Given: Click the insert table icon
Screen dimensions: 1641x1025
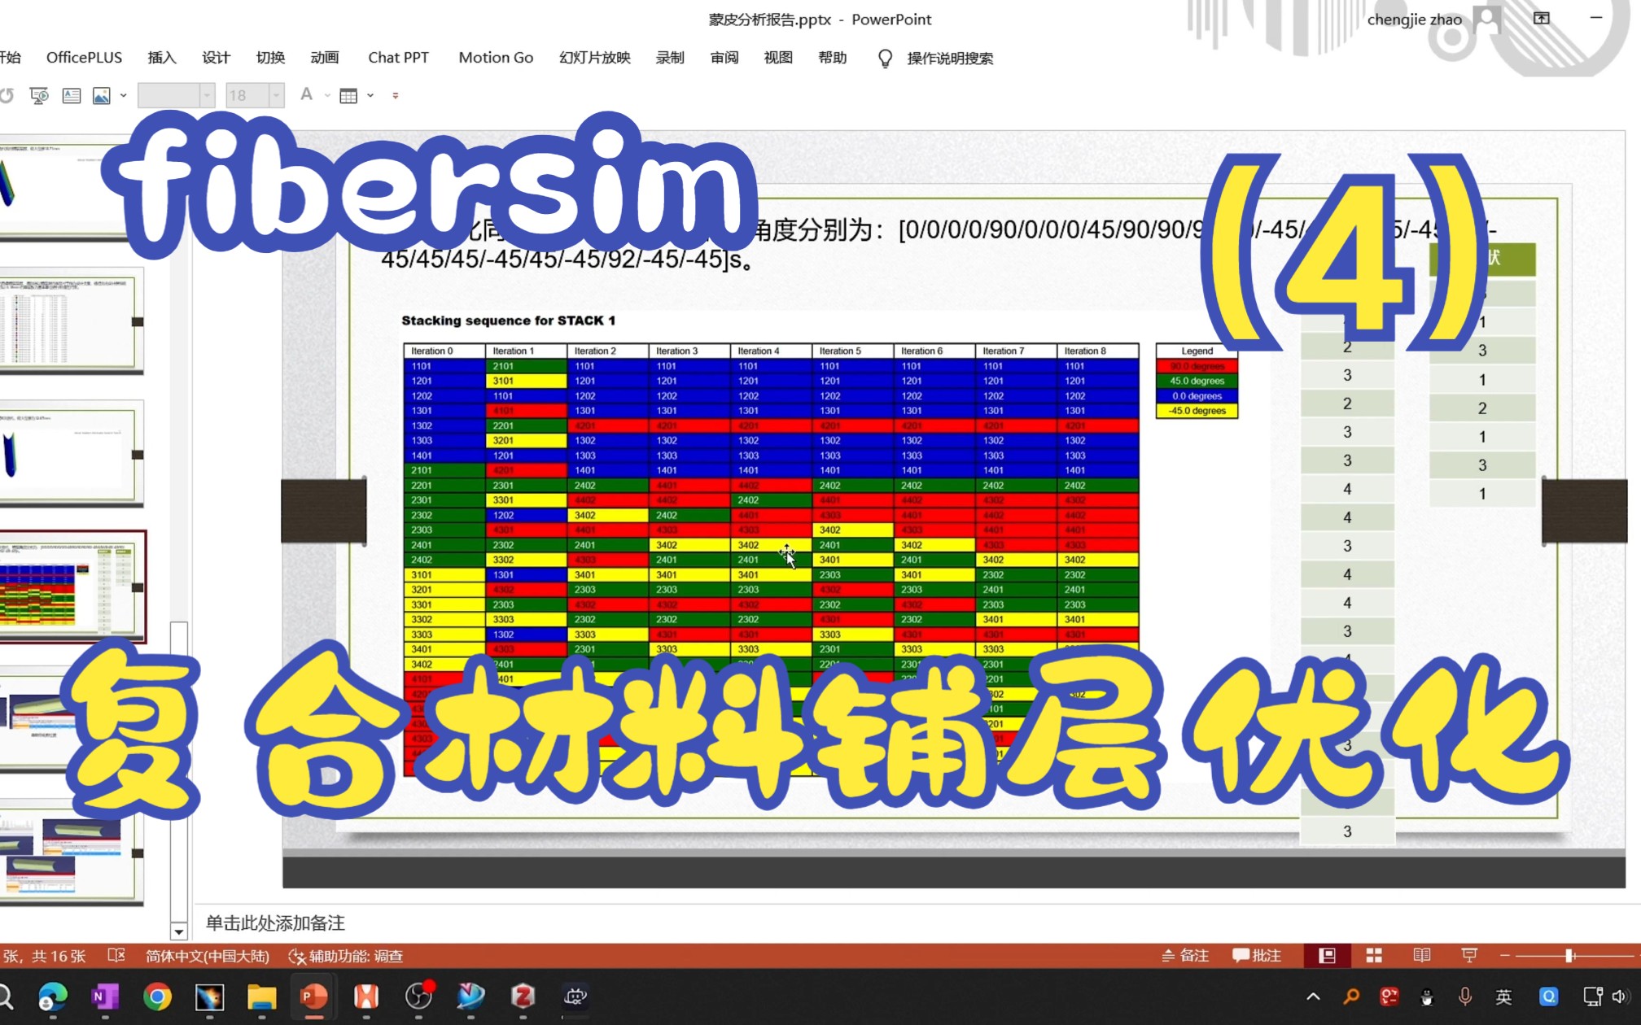Looking at the screenshot, I should point(348,96).
